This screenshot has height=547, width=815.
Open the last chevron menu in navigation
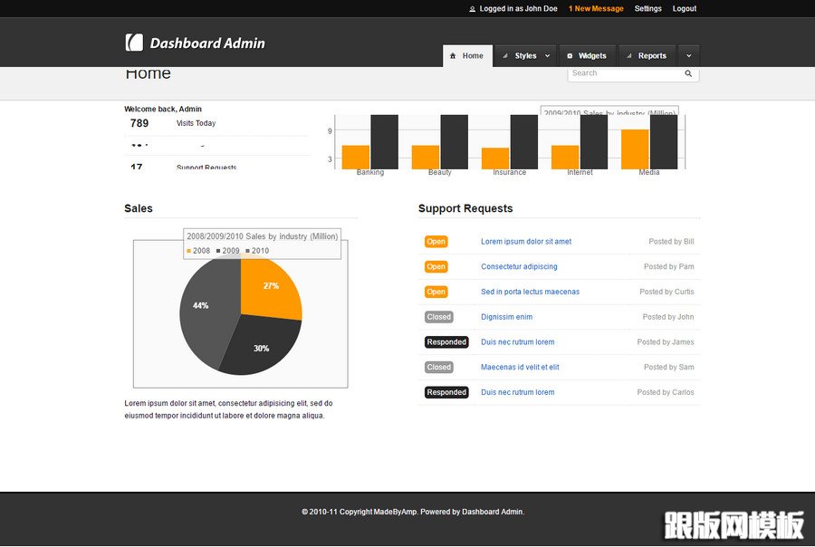(688, 56)
